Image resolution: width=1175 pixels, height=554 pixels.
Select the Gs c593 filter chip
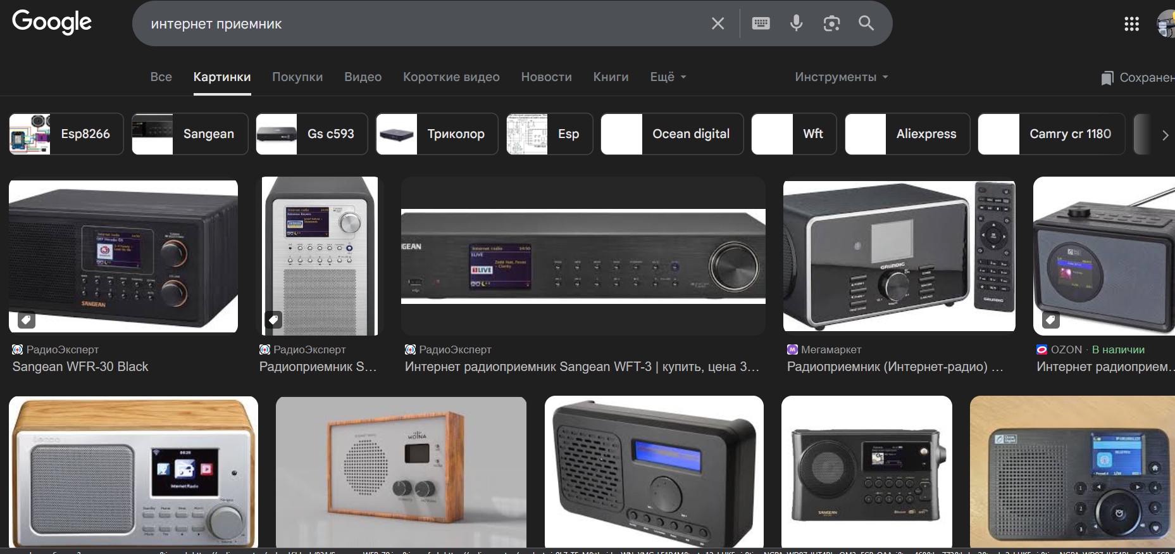coord(312,134)
